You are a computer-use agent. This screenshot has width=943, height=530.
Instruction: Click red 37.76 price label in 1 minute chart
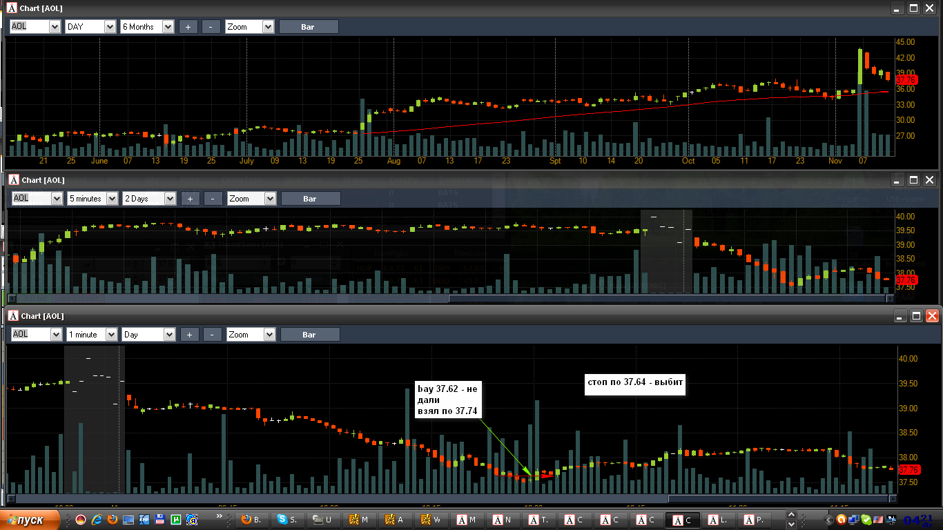coord(908,469)
